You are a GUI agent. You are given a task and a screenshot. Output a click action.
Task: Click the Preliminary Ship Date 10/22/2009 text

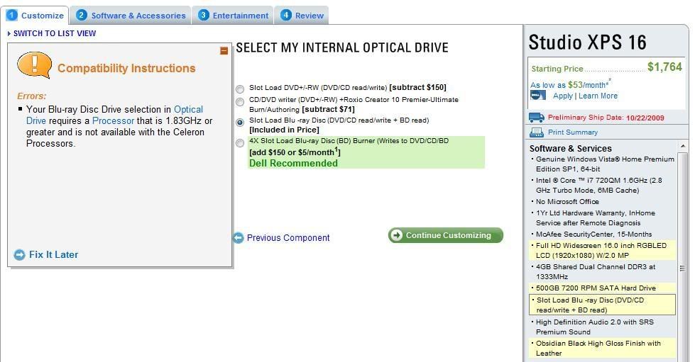[x=606, y=118]
